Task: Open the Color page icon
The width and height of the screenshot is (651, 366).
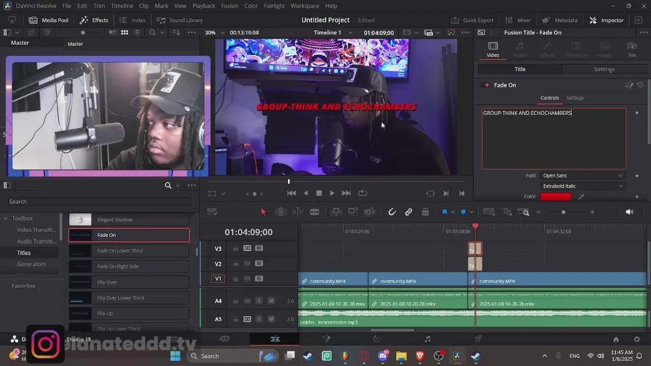Action: (376, 339)
